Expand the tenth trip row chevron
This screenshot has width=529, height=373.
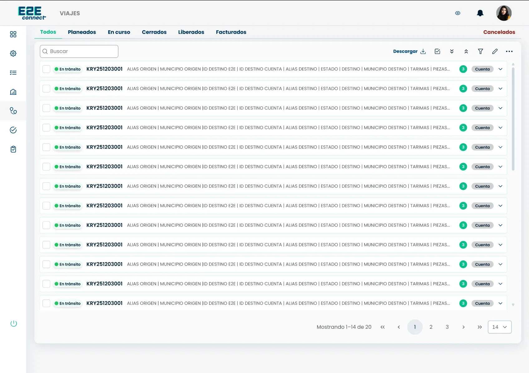[501, 245]
